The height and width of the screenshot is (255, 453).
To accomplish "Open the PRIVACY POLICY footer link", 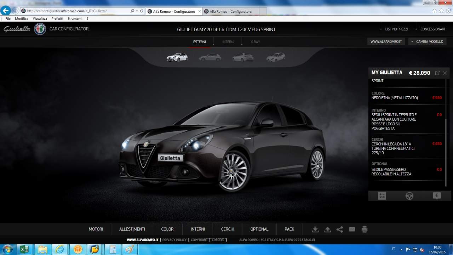I will point(174,240).
